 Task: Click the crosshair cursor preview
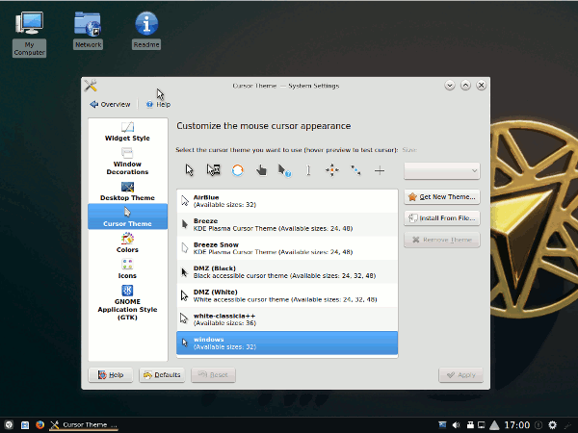click(x=380, y=170)
